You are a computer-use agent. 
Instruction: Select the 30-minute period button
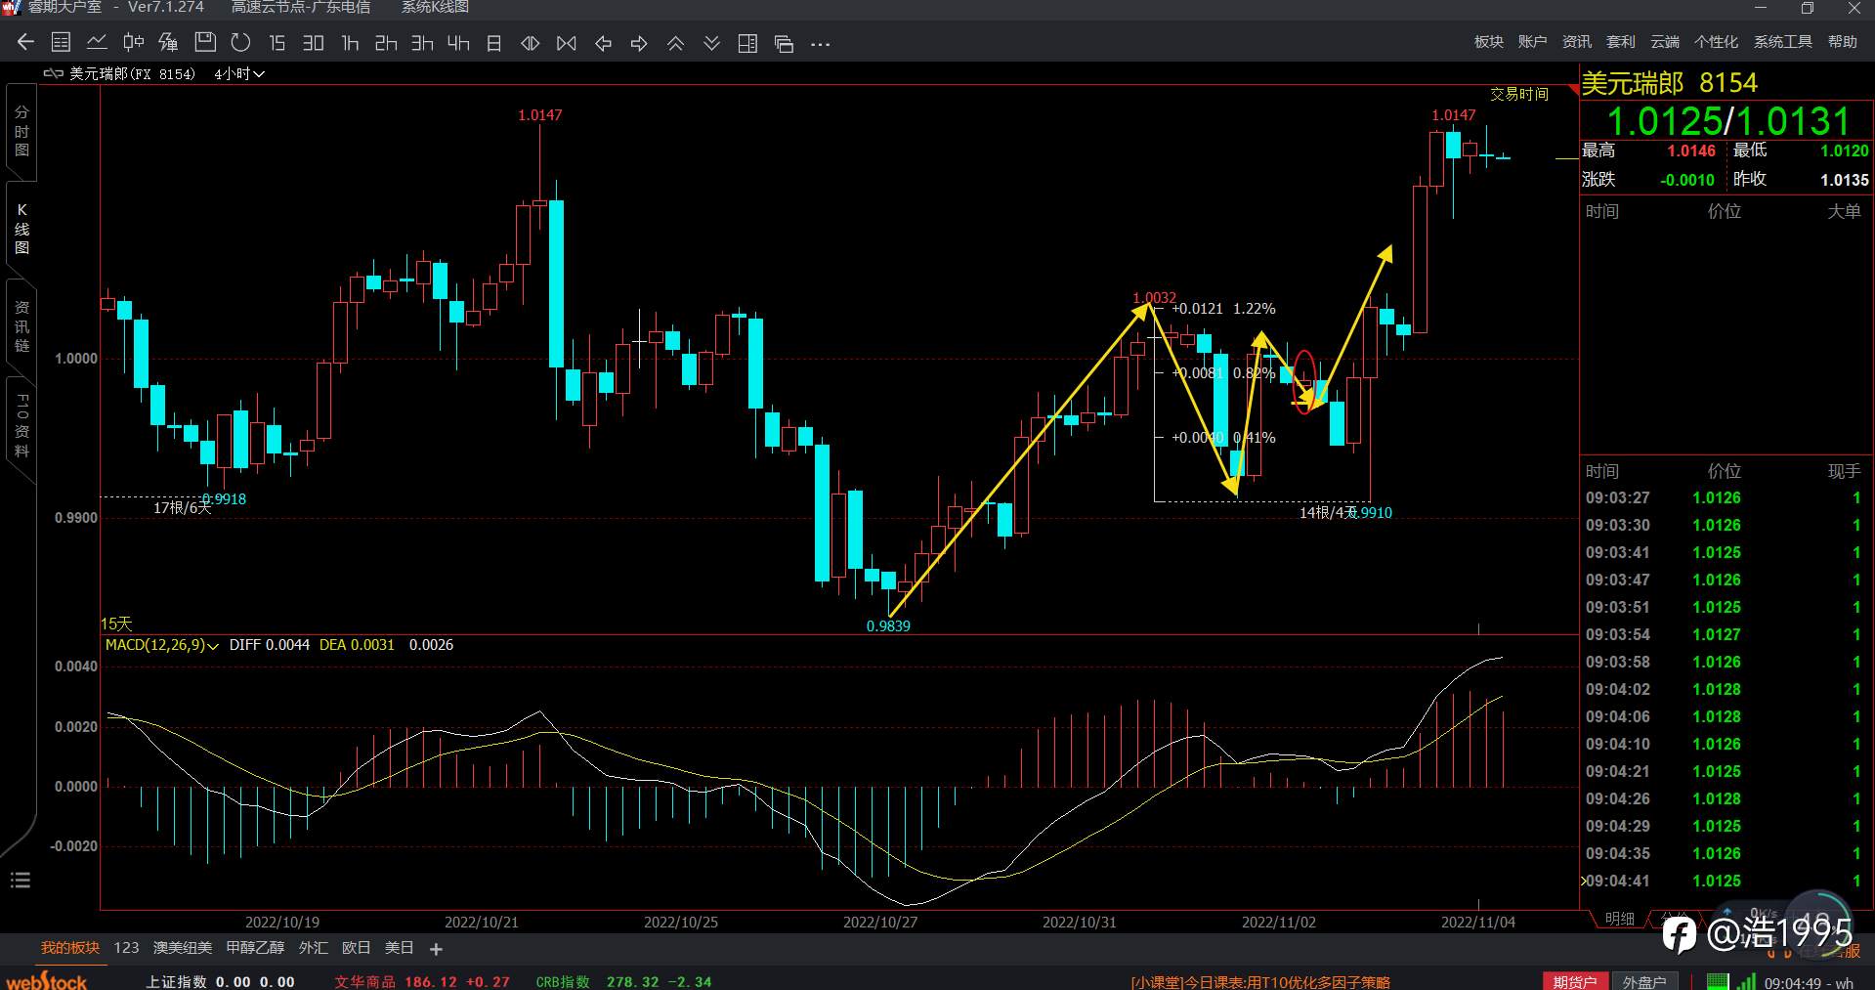point(313,42)
